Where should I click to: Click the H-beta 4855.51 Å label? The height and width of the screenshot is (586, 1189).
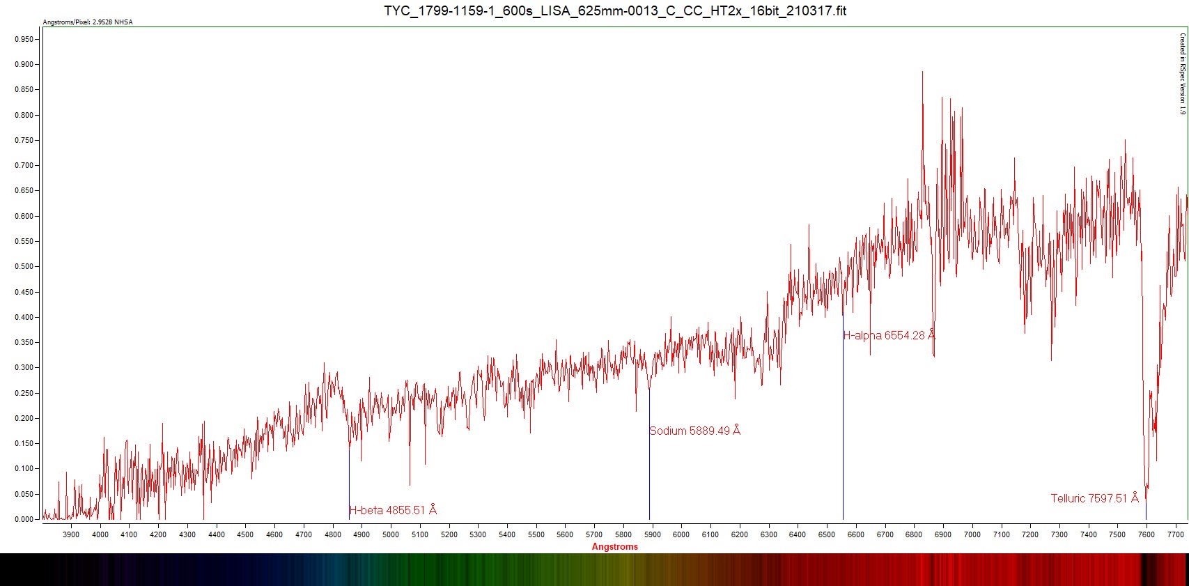click(x=393, y=510)
